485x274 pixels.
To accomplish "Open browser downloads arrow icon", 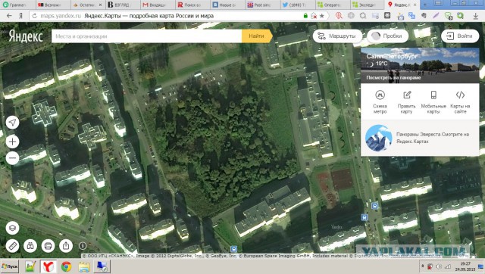I will tap(476, 16).
